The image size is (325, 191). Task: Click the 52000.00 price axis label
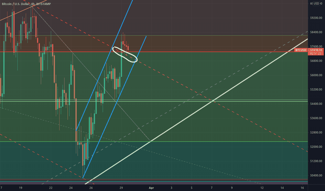point(316,147)
